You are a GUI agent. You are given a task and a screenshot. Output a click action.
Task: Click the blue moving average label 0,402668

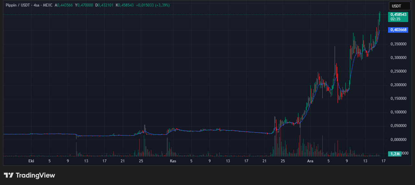pos(398,30)
